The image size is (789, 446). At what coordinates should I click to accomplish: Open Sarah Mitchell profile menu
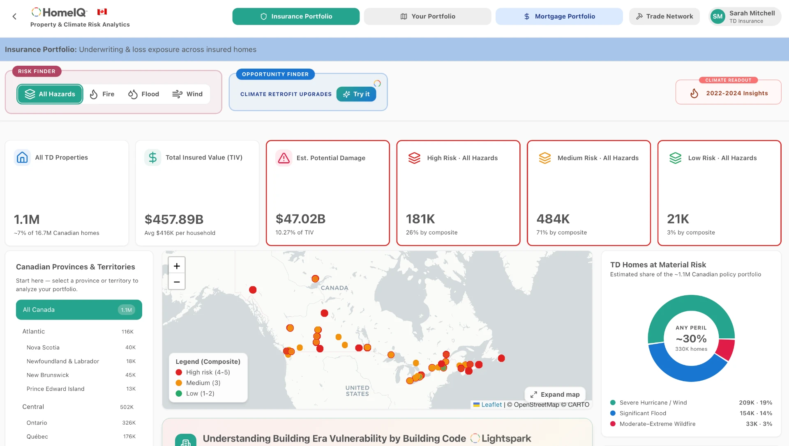click(x=745, y=16)
